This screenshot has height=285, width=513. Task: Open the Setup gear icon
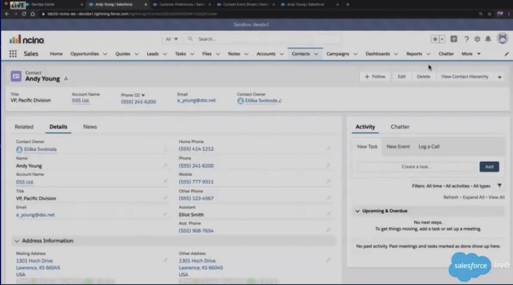pyautogui.click(x=477, y=39)
